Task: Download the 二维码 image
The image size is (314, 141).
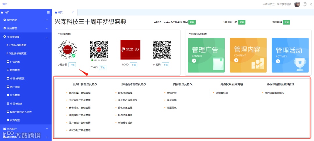Action: (x=102, y=68)
